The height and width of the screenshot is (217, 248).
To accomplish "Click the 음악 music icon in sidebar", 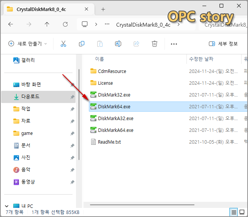I will point(16,170).
